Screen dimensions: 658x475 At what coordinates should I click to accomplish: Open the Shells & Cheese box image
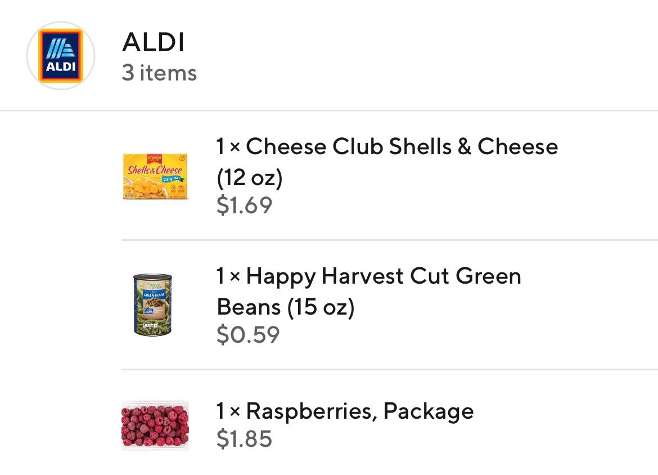pos(155,176)
